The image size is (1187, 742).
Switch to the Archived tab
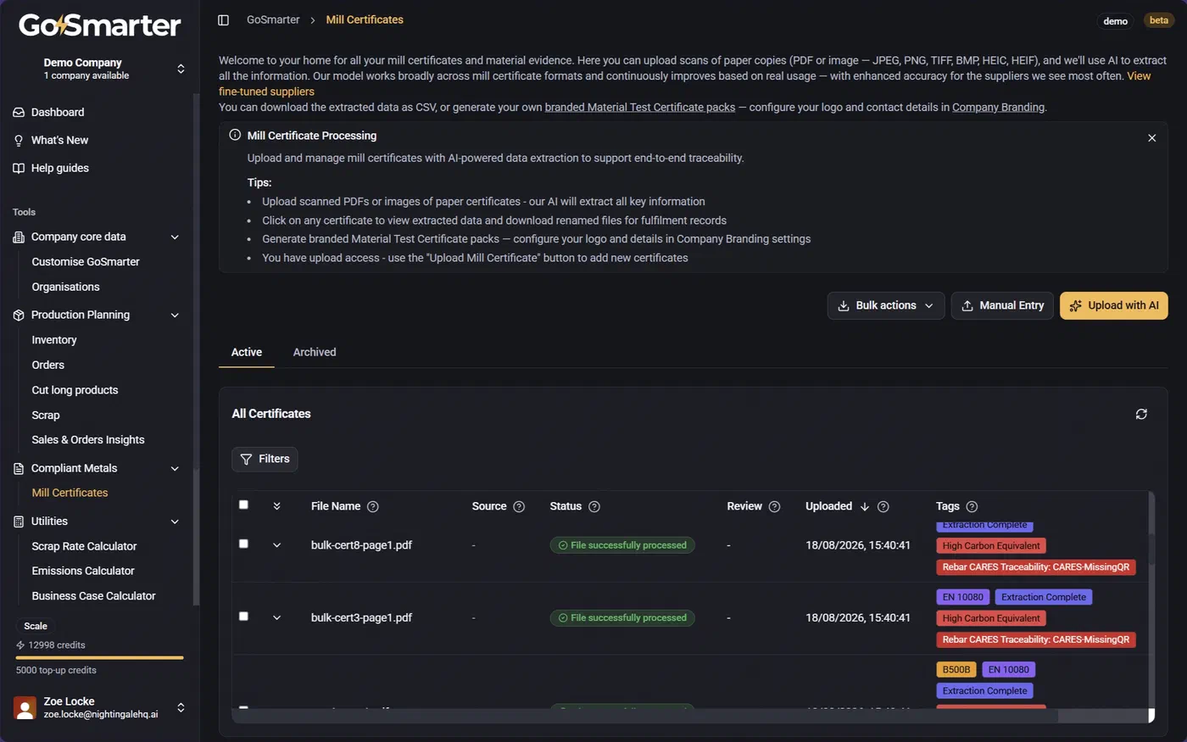pyautogui.click(x=315, y=352)
